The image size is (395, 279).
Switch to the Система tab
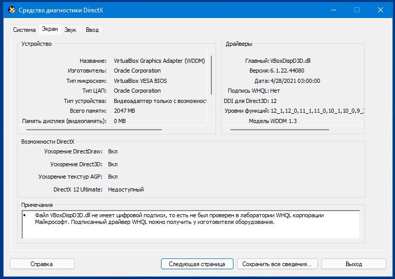pos(24,30)
